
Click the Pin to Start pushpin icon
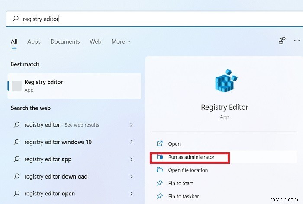(160, 183)
